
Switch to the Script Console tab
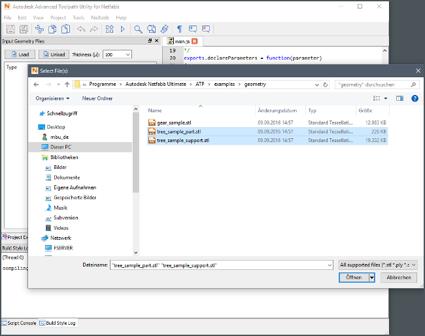[19, 323]
